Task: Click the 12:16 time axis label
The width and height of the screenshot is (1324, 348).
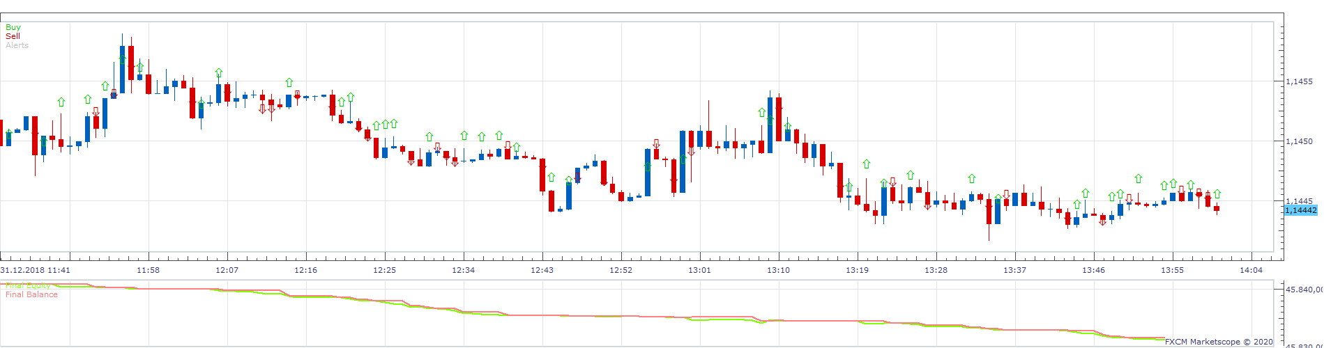Action: pos(305,270)
